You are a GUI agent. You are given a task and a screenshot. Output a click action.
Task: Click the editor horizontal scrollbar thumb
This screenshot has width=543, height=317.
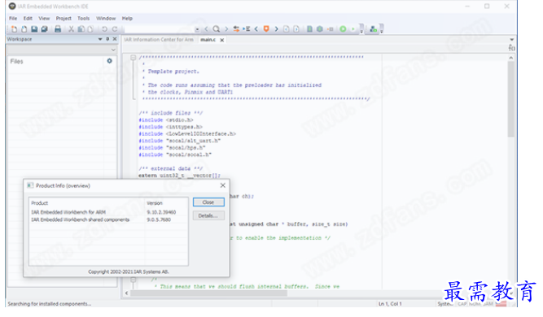coord(208,293)
